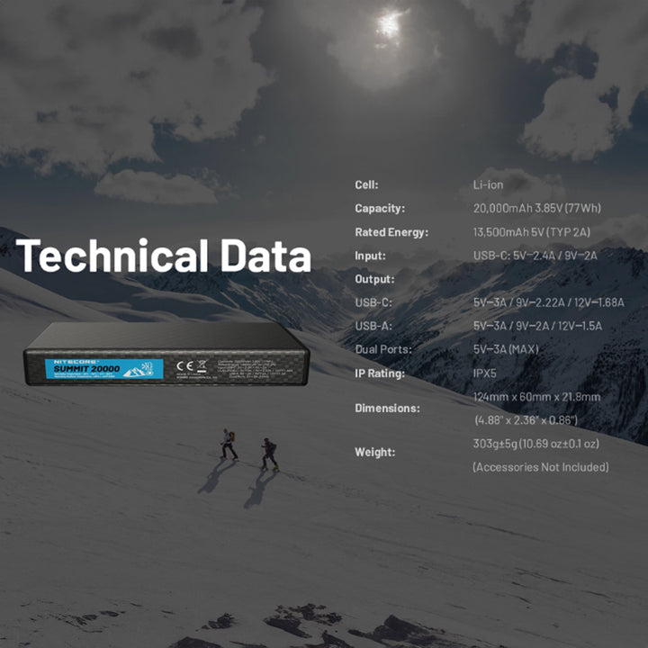Screen dimensions: 648x648
Task: Select the Output section label
Action: click(375, 279)
